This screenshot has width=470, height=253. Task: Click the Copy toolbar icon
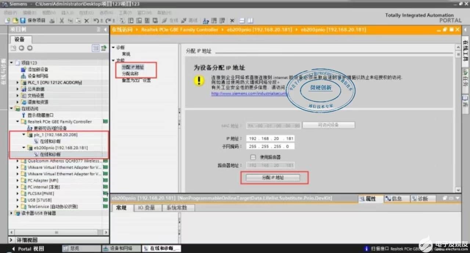click(x=70, y=21)
